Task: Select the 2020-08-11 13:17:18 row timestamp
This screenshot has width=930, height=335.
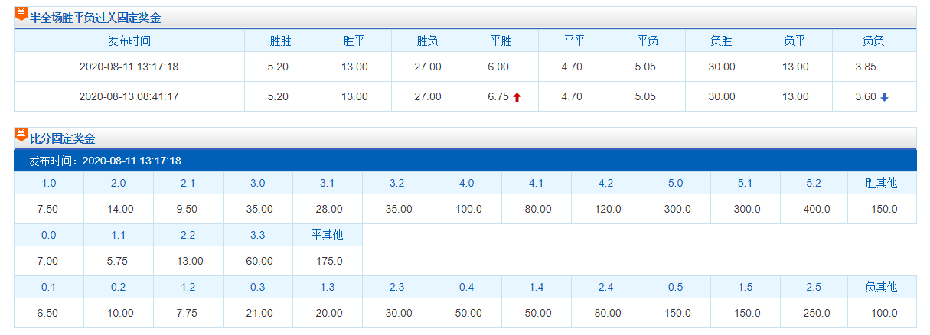Action: tap(129, 67)
